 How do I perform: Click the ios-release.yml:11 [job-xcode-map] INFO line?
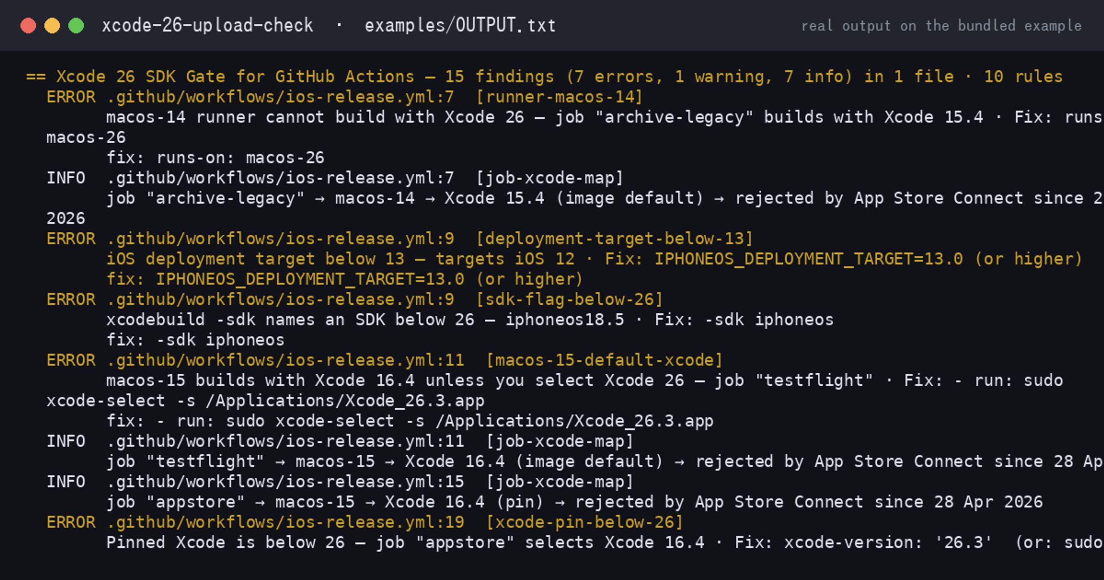tap(340, 441)
